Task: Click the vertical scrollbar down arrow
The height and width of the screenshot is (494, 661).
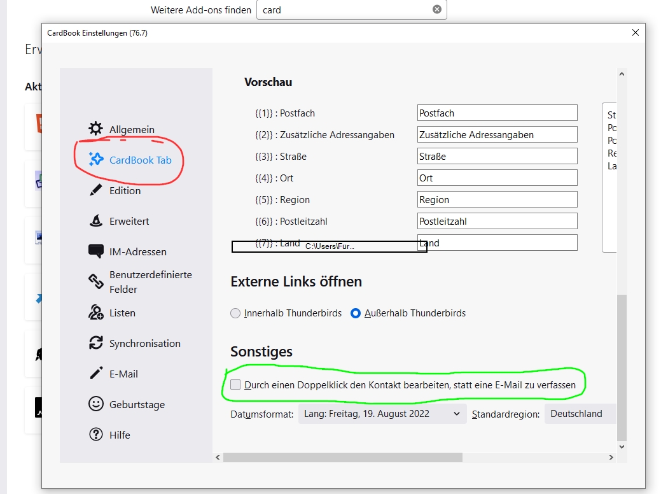Action: coord(622,446)
